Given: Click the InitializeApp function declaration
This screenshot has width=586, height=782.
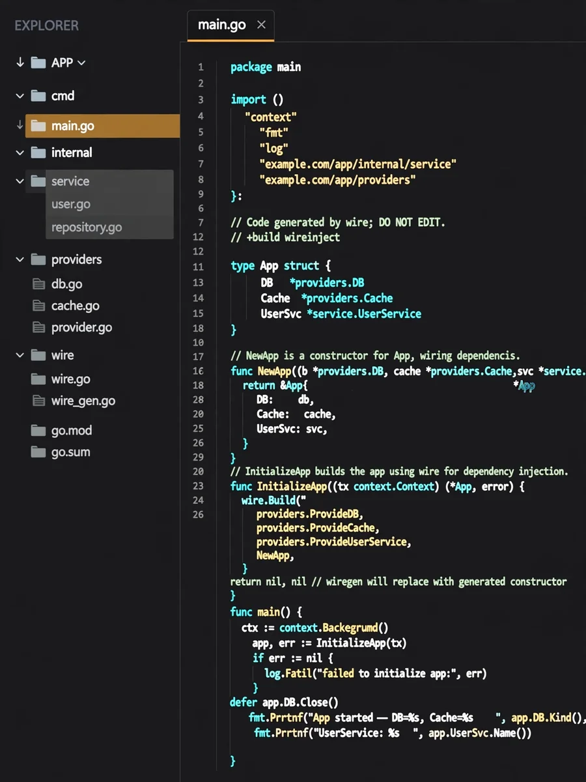Looking at the screenshot, I should pos(377,487).
